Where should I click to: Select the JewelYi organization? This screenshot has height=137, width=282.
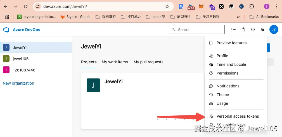point(36,48)
